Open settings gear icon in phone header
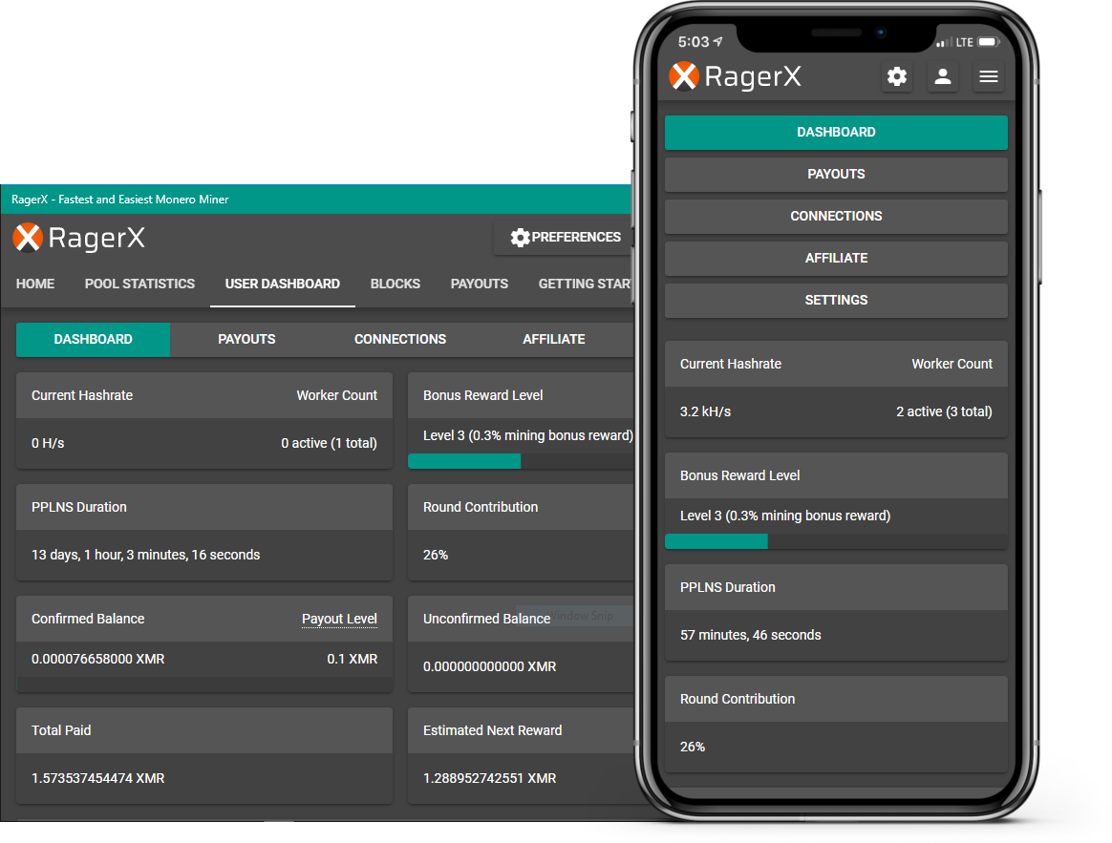This screenshot has height=843, width=1112. point(897,76)
